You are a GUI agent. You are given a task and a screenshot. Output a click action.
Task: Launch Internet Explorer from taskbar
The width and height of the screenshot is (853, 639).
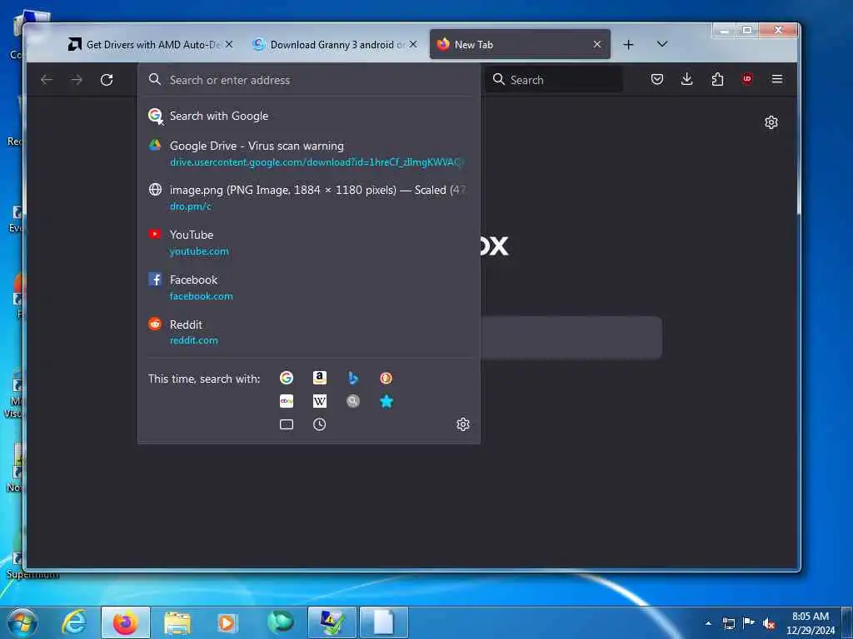click(74, 622)
